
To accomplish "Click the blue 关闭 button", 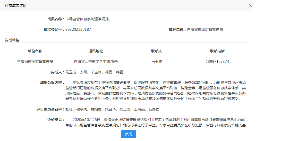I will (128, 134).
